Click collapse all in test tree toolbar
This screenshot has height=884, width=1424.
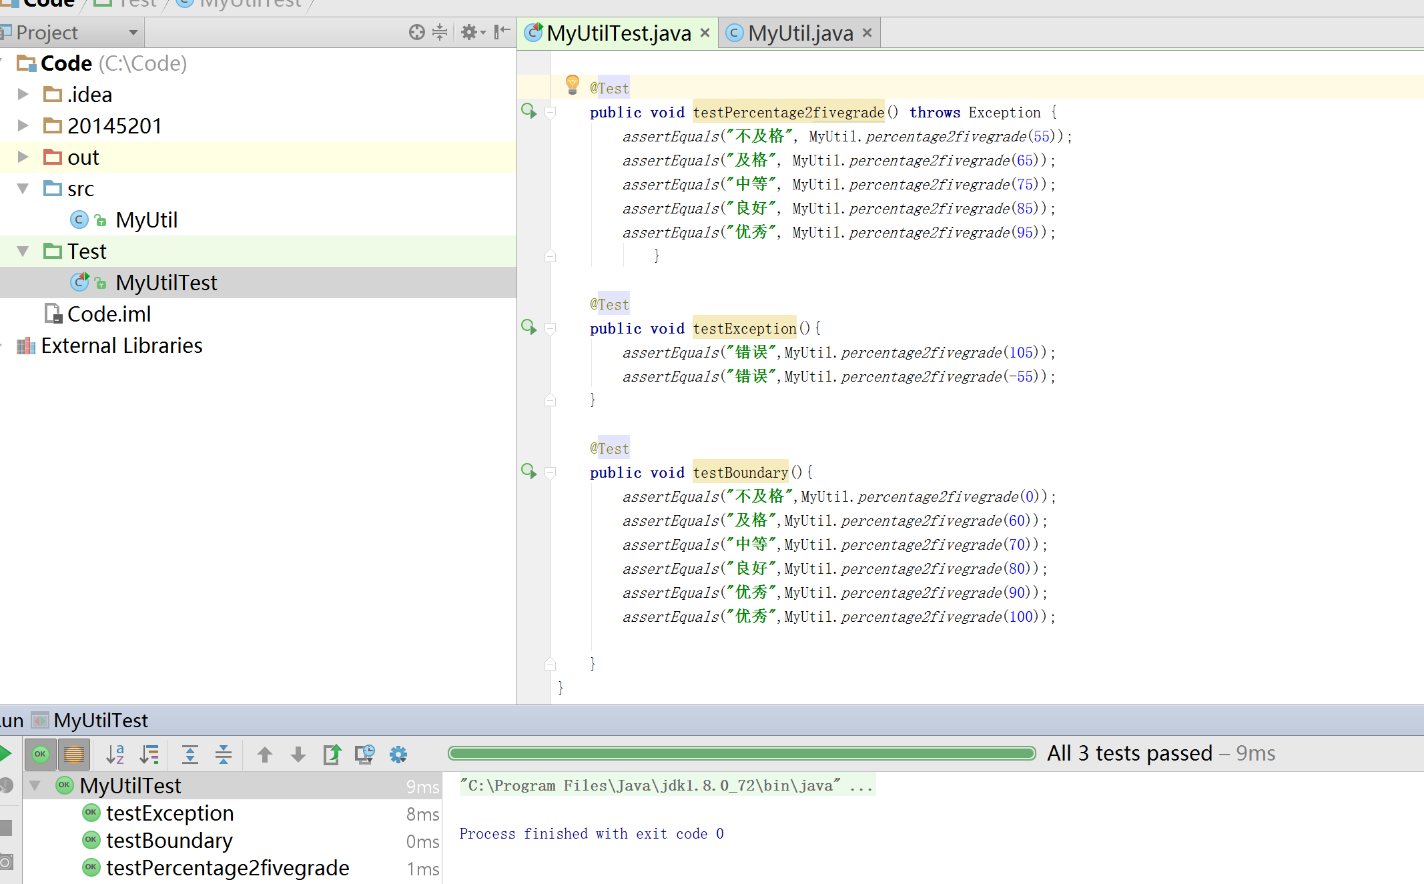click(224, 755)
